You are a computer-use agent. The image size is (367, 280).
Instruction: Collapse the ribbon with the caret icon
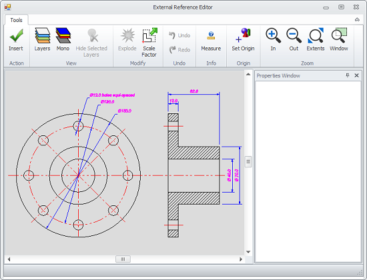pyautogui.click(x=357, y=19)
